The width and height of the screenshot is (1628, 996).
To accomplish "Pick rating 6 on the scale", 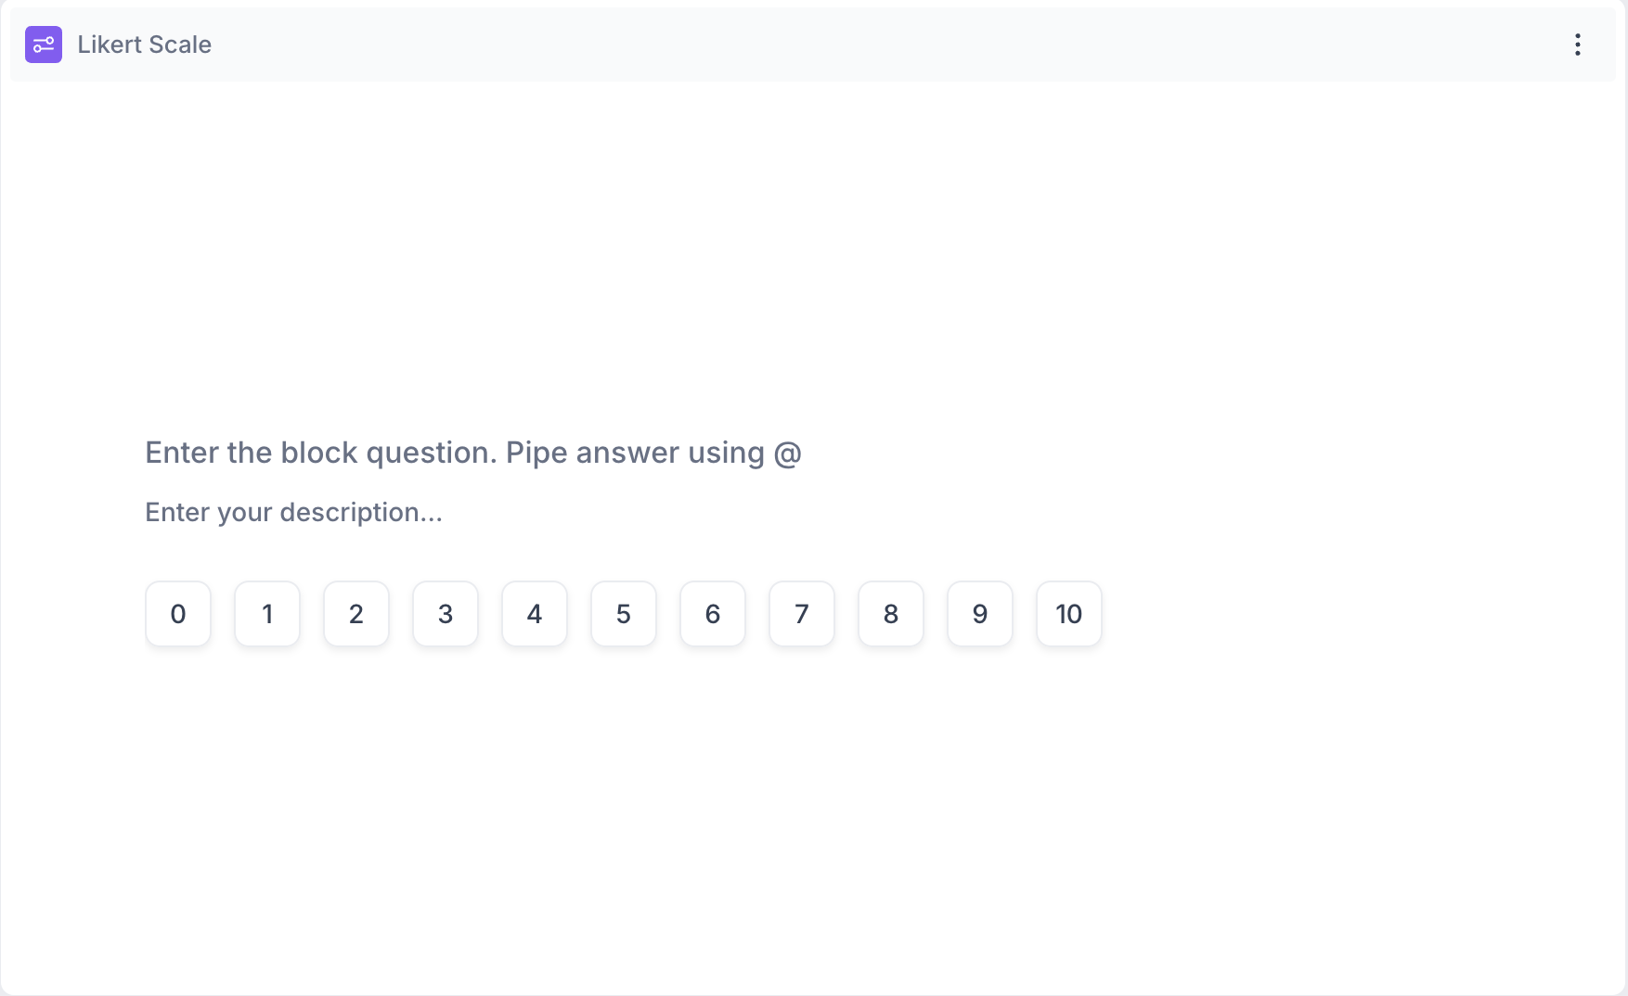I will [713, 614].
